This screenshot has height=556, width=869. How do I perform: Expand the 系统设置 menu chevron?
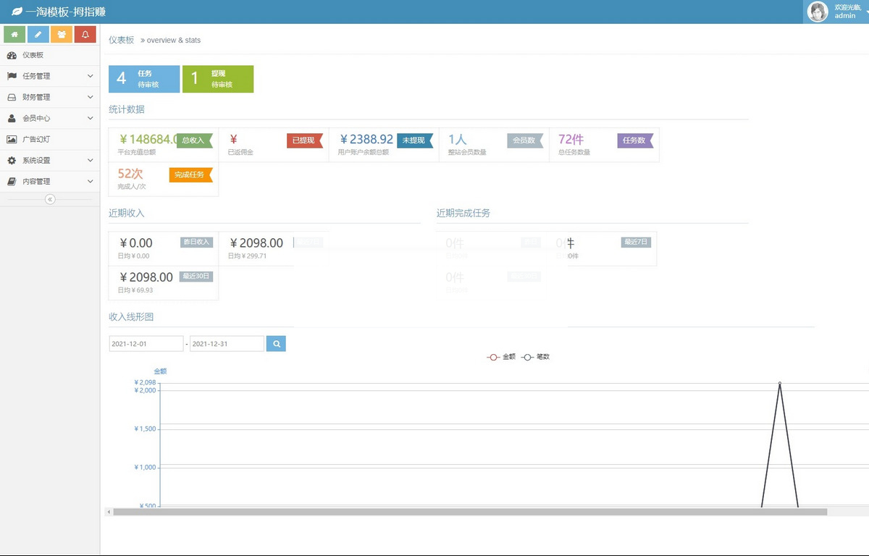[x=91, y=161]
